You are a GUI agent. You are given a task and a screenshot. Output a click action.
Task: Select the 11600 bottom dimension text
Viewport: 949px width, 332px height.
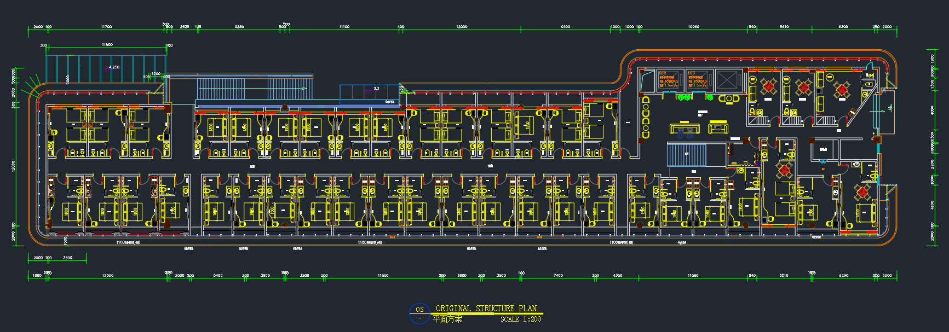(x=383, y=275)
